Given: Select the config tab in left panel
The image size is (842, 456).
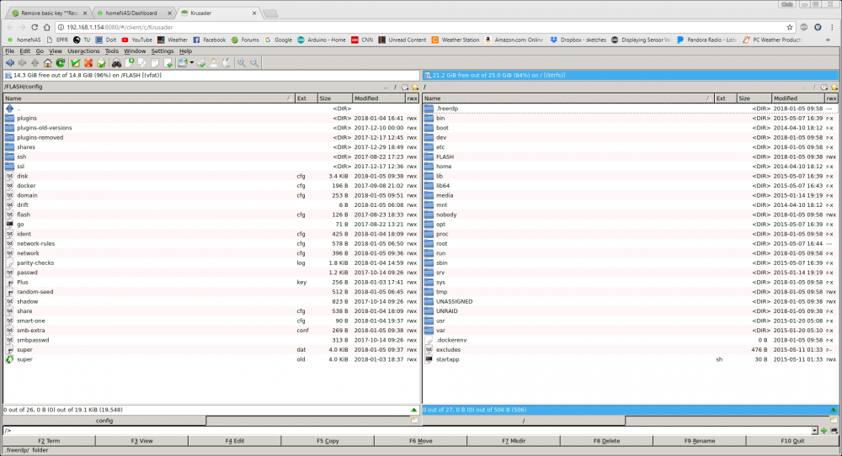Looking at the screenshot, I should click(x=104, y=421).
